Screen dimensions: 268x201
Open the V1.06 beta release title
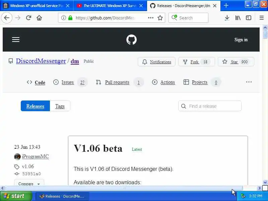point(98,148)
